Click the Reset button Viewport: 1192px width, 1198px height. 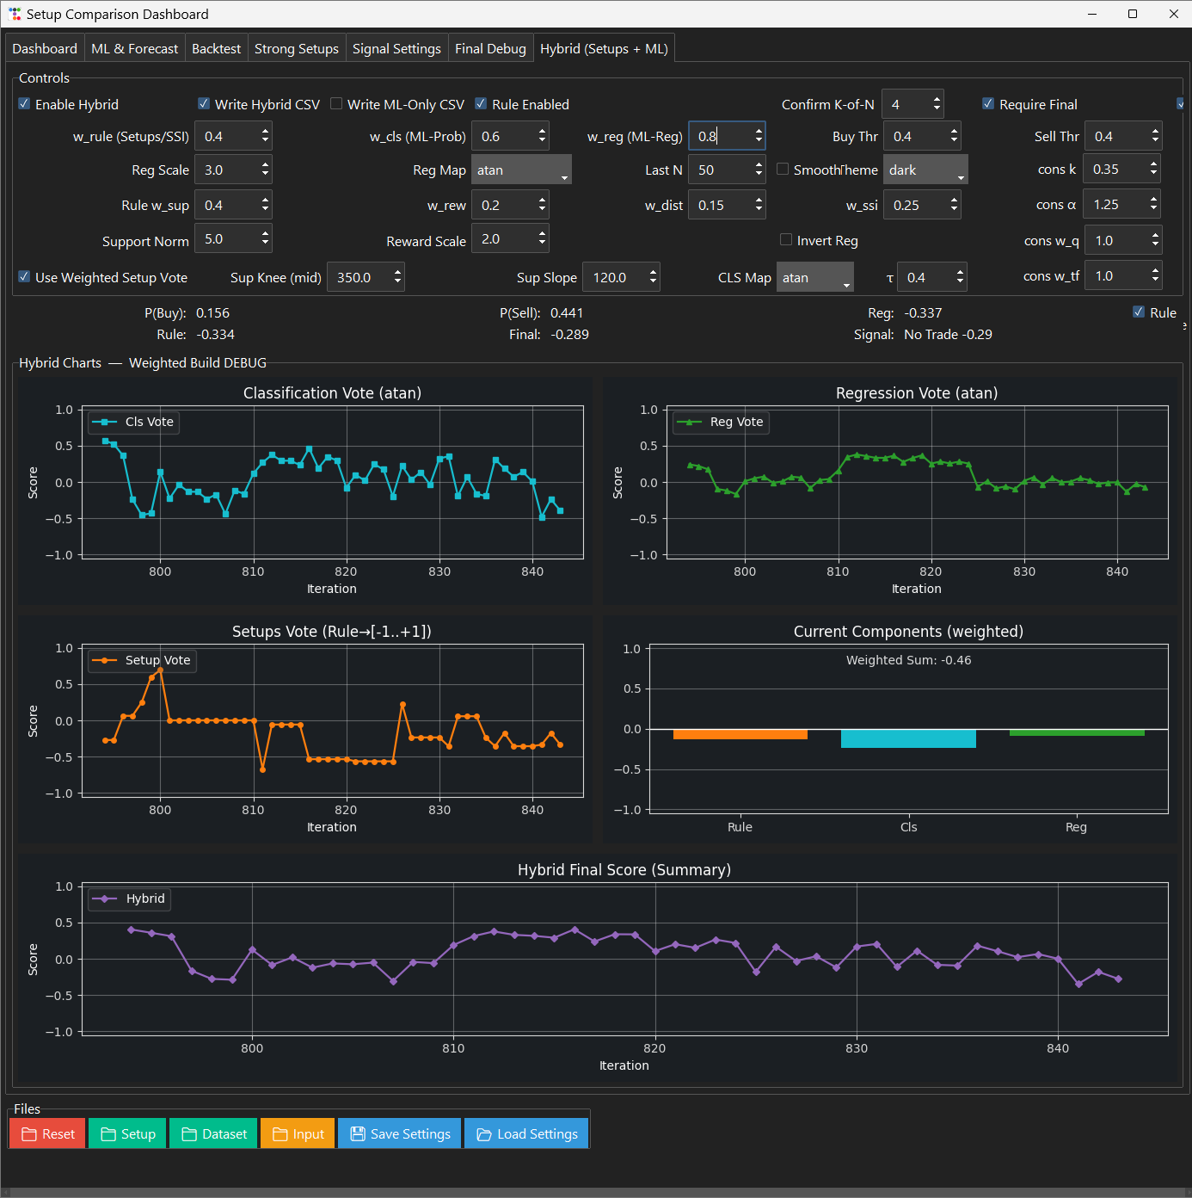click(47, 1133)
